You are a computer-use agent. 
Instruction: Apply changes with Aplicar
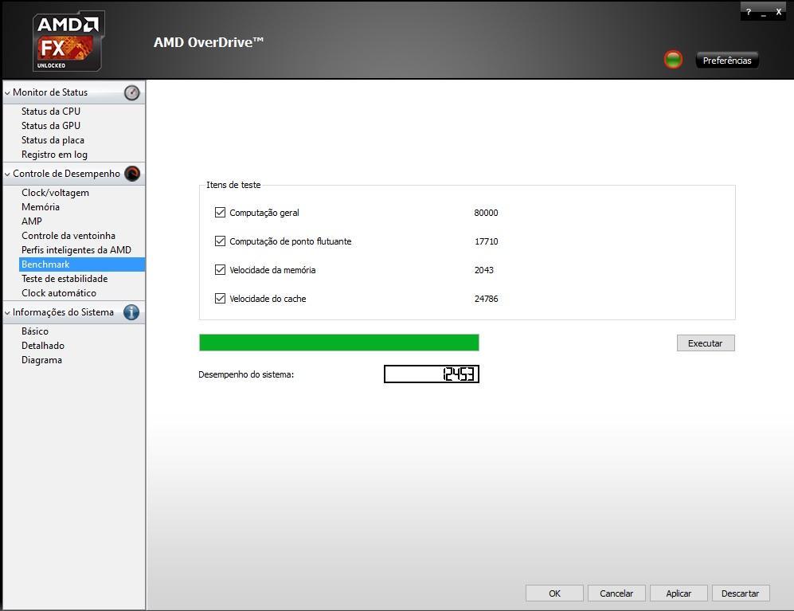click(x=679, y=593)
